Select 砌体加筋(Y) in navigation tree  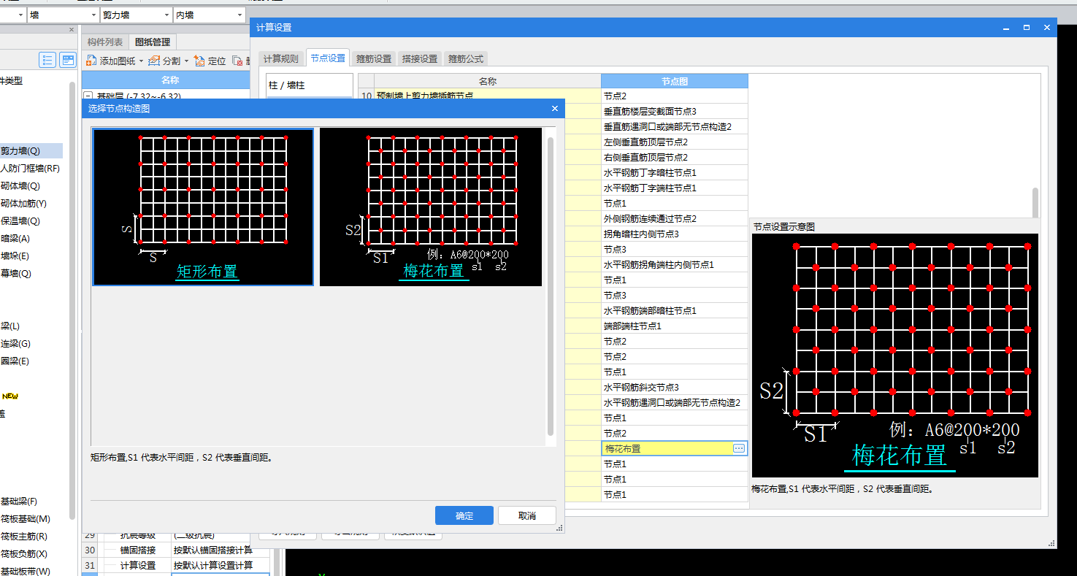click(23, 204)
